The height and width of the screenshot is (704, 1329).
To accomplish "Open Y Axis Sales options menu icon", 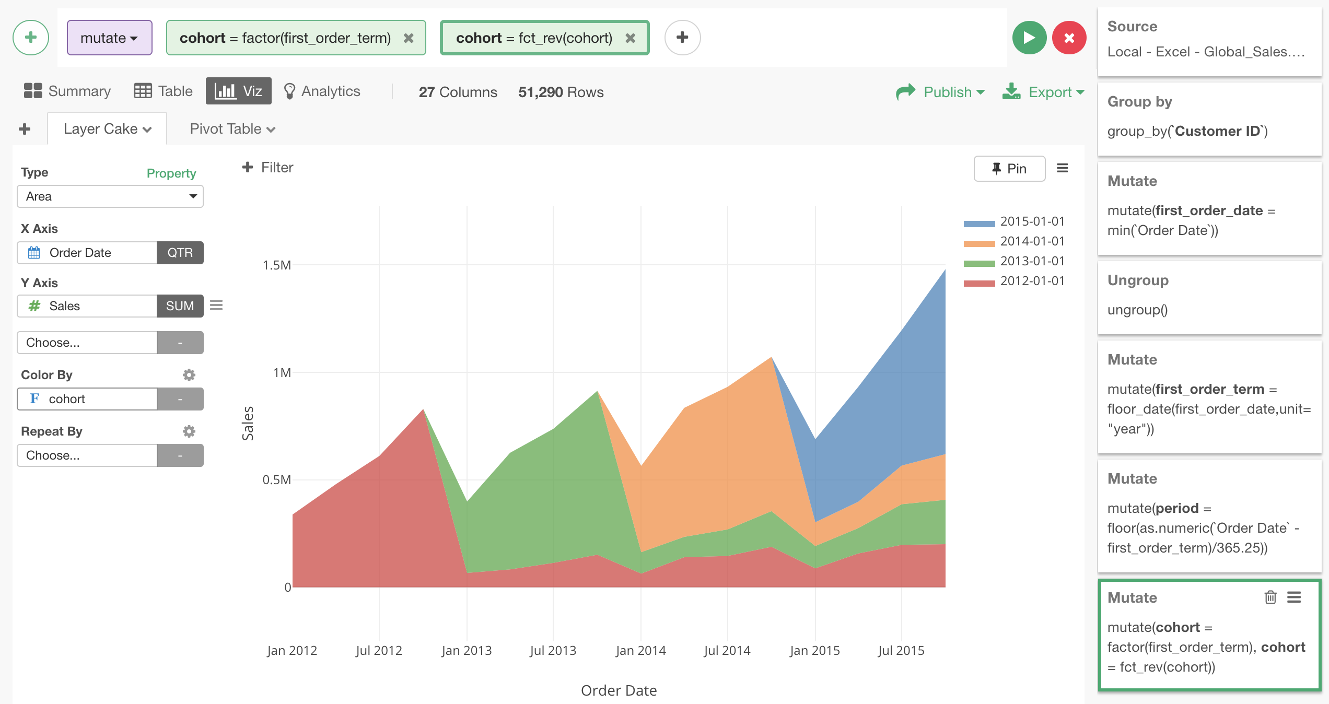I will point(216,306).
